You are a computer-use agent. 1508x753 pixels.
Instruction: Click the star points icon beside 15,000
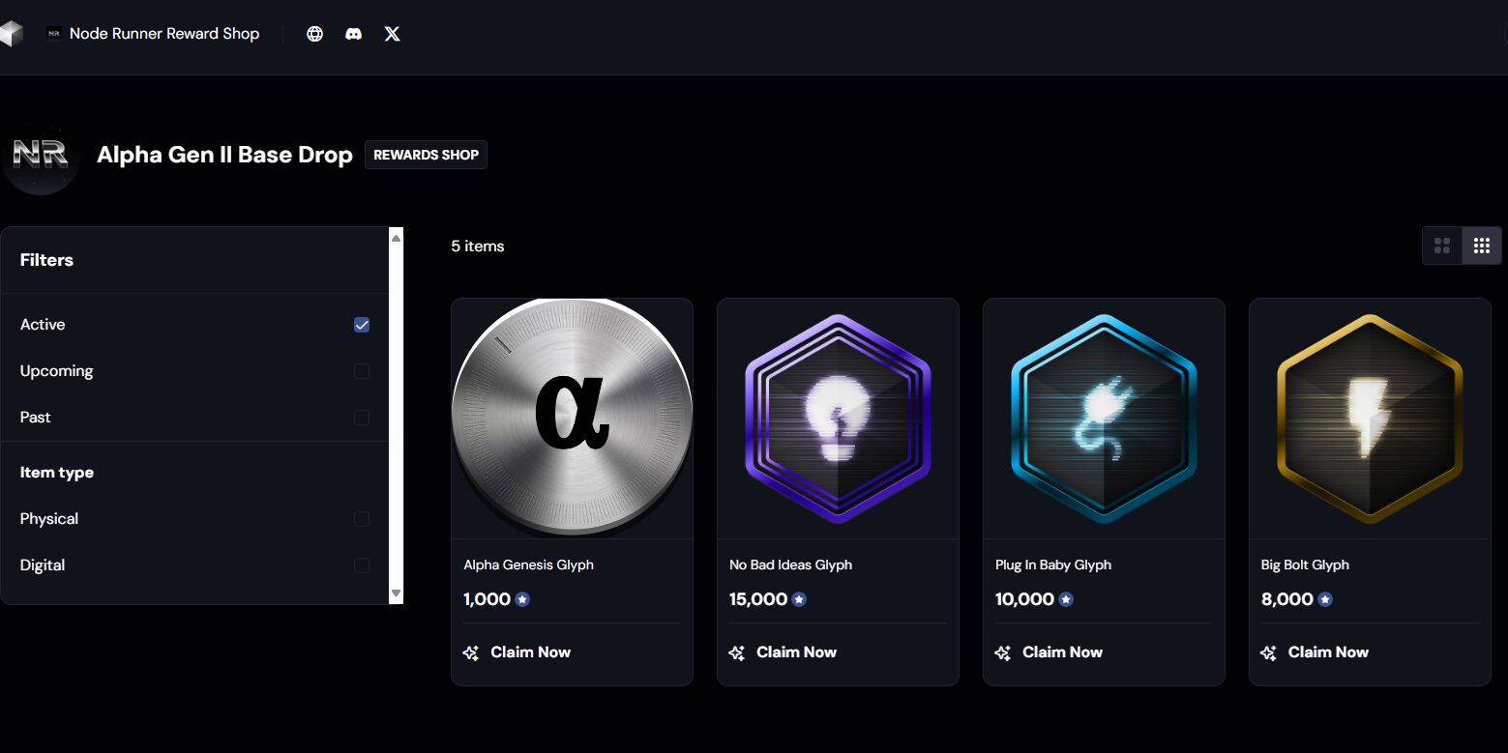point(799,599)
